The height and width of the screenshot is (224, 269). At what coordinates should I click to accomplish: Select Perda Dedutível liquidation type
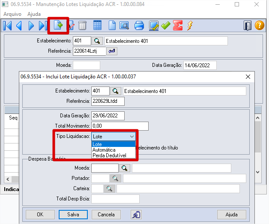[x=114, y=155]
